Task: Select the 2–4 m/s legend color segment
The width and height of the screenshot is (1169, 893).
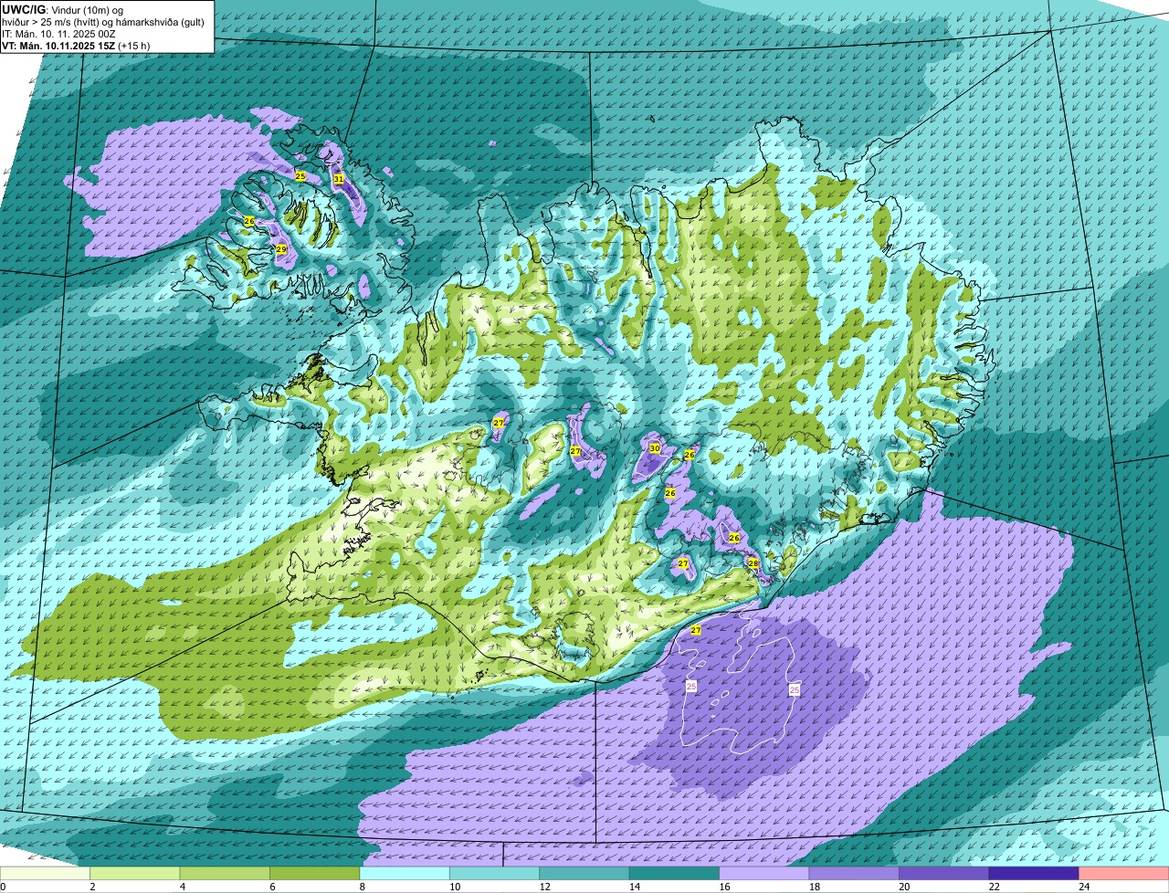Action: pos(135,874)
